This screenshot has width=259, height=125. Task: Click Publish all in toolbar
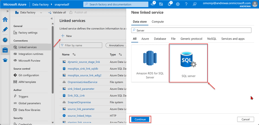pyautogui.click(x=78, y=12)
